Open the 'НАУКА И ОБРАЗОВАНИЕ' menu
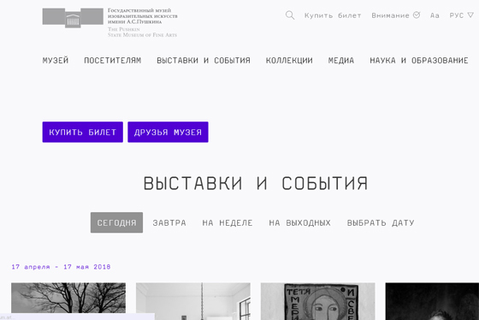The width and height of the screenshot is (479, 320). click(419, 61)
